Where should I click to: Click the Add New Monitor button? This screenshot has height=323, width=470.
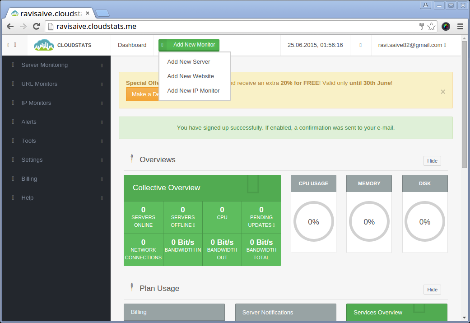coord(189,45)
